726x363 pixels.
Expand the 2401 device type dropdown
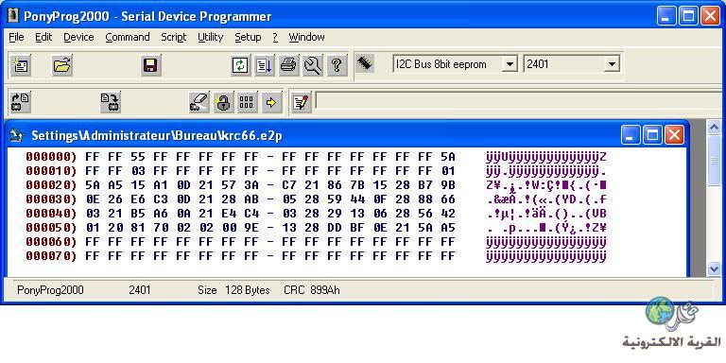point(612,64)
